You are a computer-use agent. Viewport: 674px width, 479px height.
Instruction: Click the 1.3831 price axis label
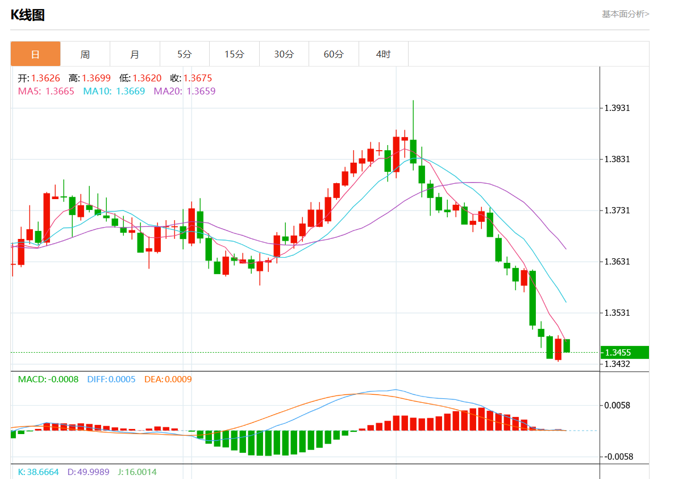click(x=617, y=159)
